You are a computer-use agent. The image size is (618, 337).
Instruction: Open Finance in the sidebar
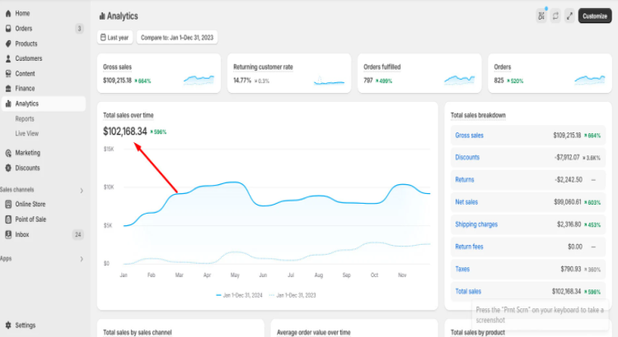click(x=25, y=89)
